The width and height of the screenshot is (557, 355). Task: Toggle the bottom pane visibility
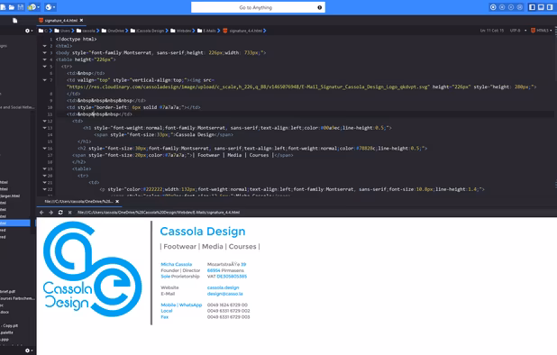(x=541, y=7)
